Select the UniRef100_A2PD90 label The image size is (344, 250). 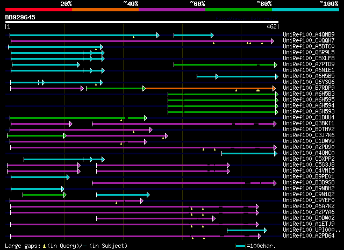click(x=309, y=147)
